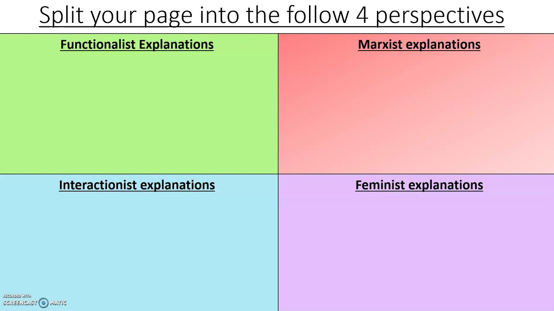Click the number "4" in the title

(x=361, y=15)
